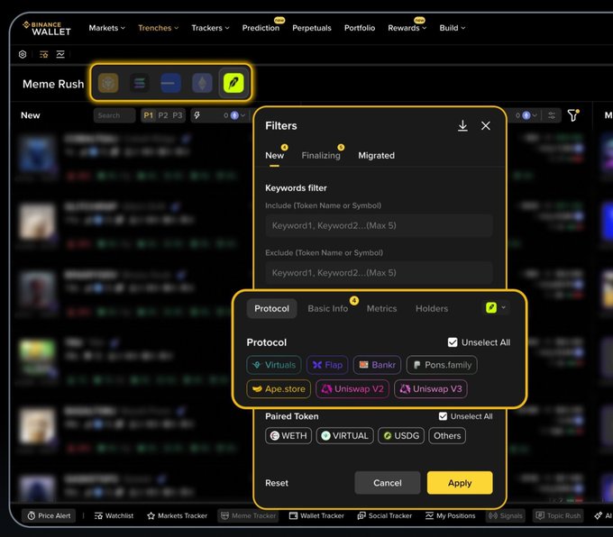Select the green feather chain icon in Meme Rush
Image resolution: width=613 pixels, height=537 pixels.
[x=233, y=83]
